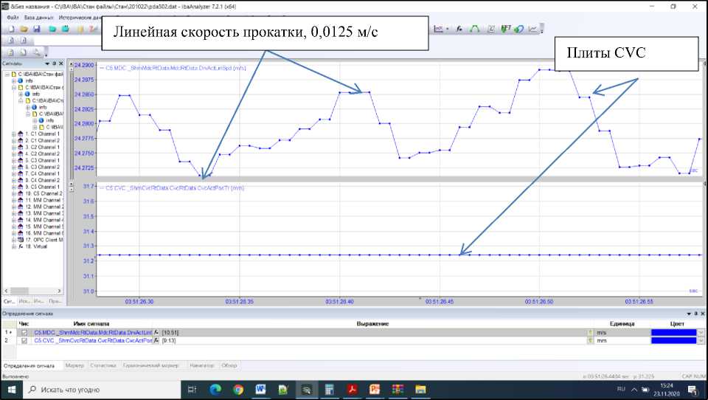Screen dimensions: 708x400
Task: Click the RU language indicator in tray
Action: tap(621, 389)
